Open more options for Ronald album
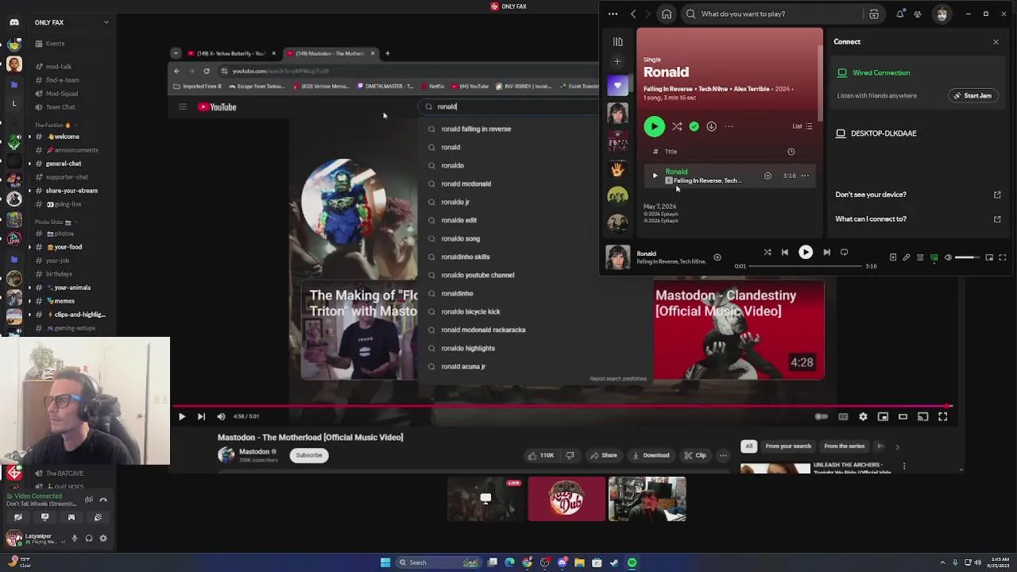 (729, 126)
